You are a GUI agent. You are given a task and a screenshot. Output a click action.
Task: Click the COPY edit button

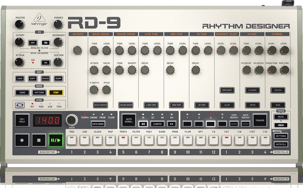tap(33, 79)
